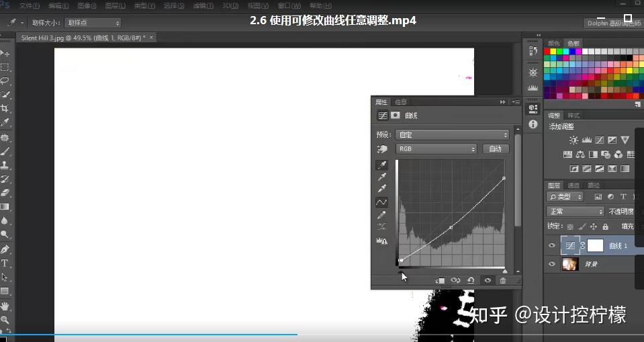Pick the red swatch in 色板 panel
Viewport: 644px width, 342px height.
point(547,51)
